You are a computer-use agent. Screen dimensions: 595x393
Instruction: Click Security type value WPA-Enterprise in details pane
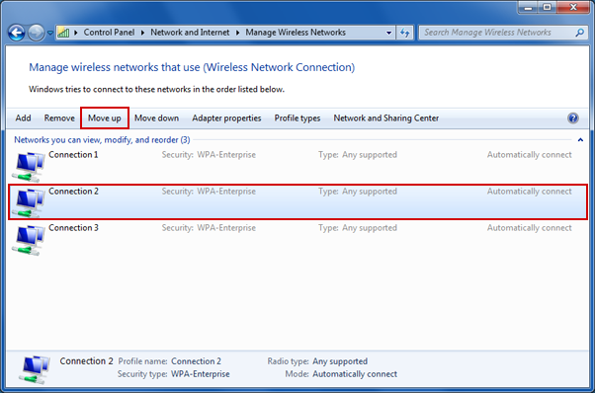(x=201, y=374)
